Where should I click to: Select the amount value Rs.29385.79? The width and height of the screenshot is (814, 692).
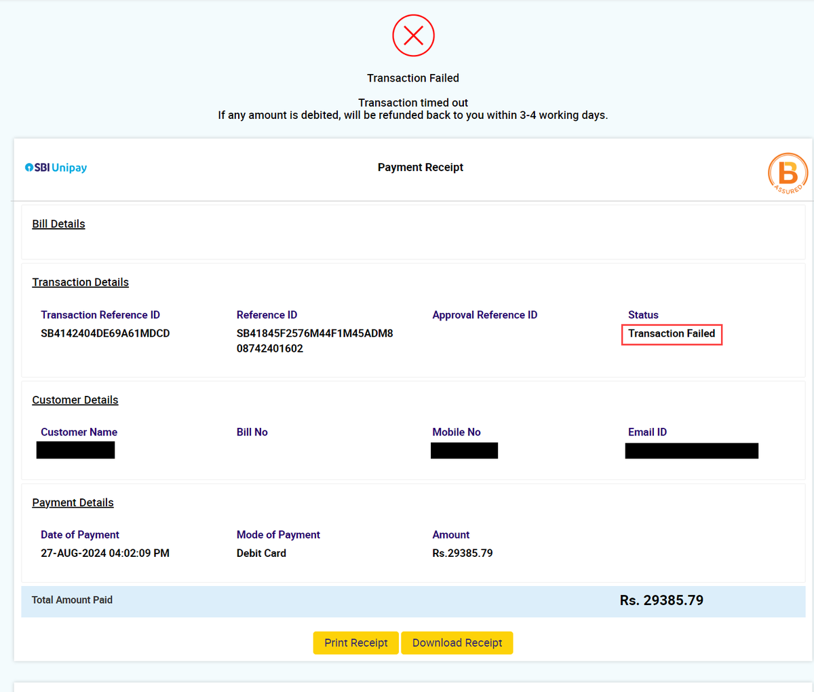point(463,553)
